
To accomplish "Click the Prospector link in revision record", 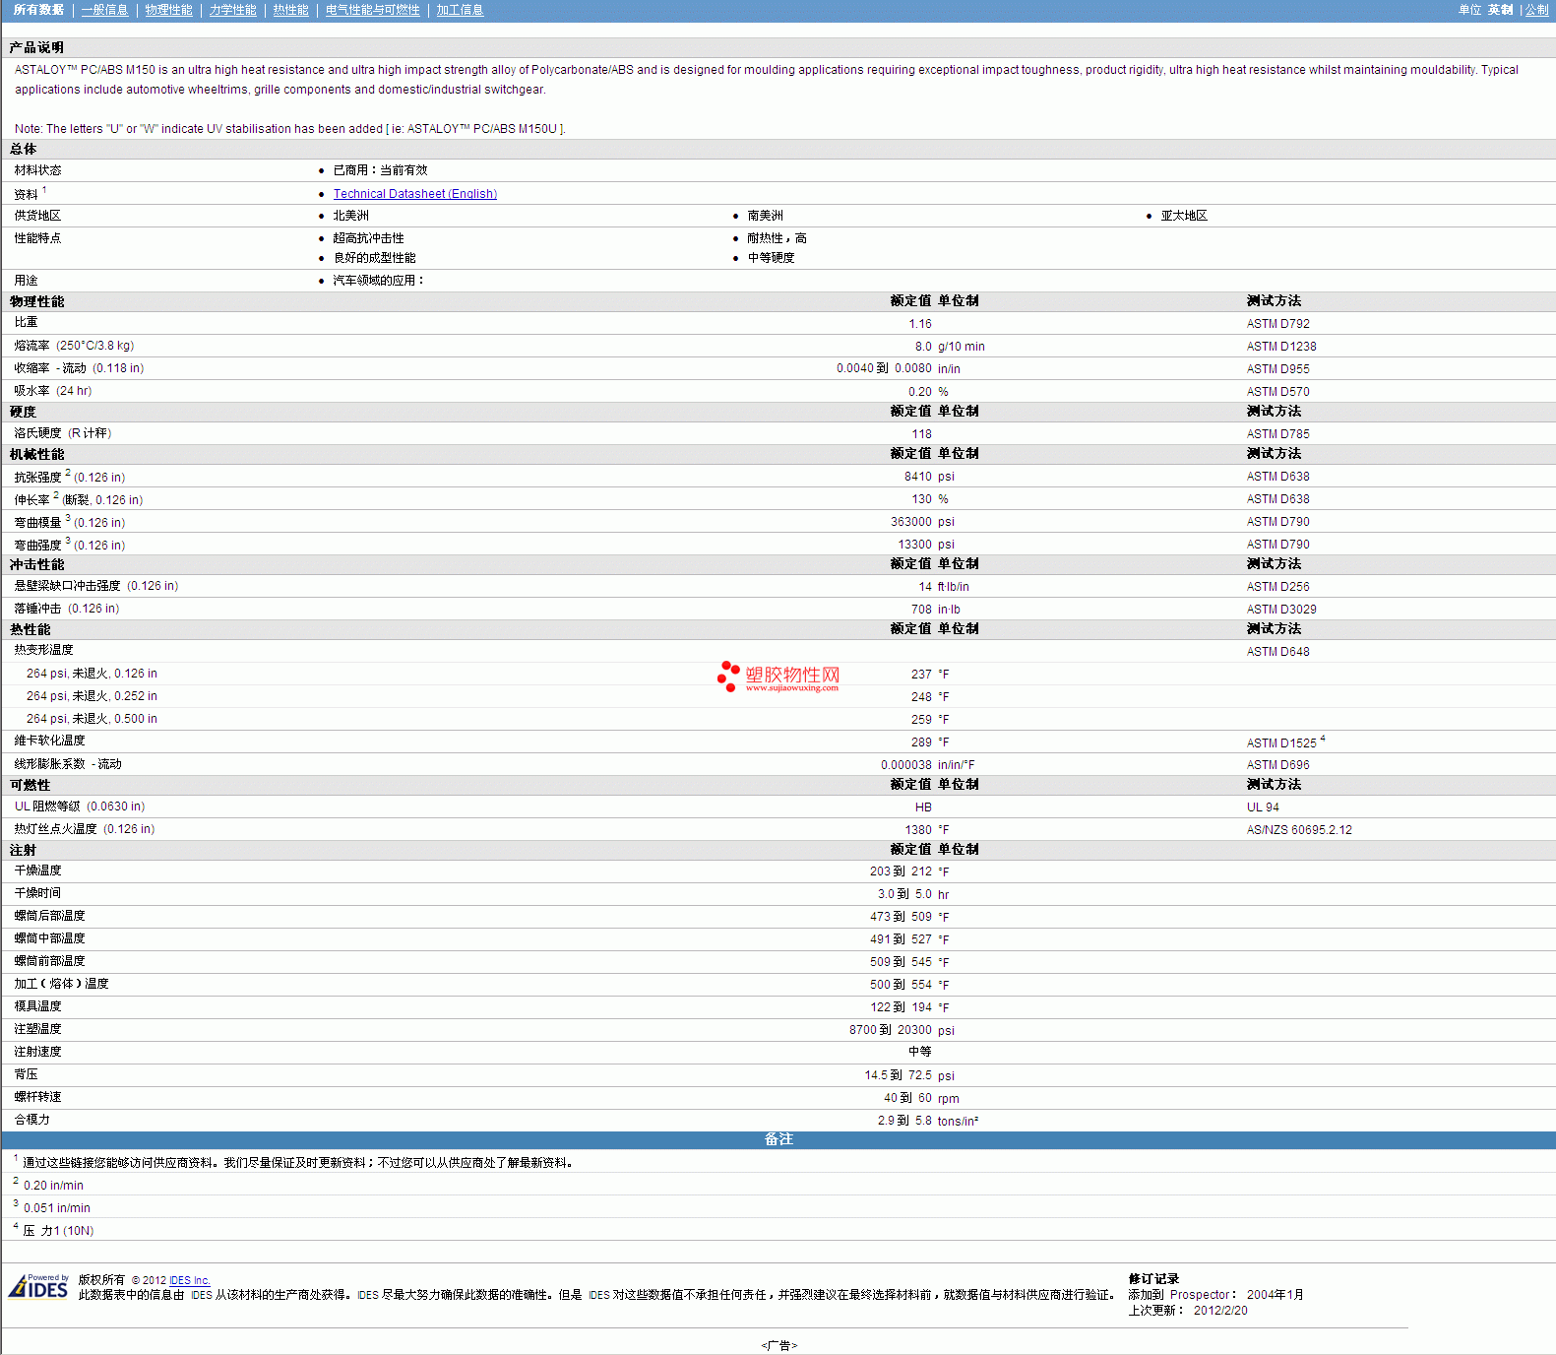I will point(1200,1295).
